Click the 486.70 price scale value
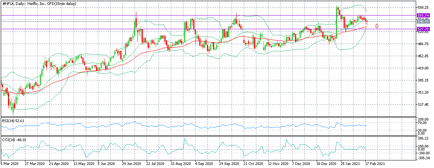434x168 pixels. pos(423,44)
